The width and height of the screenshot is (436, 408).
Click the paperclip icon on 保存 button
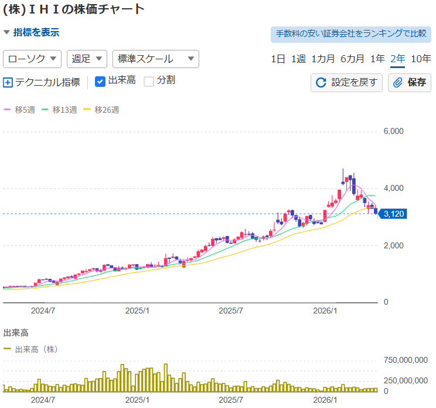(398, 83)
